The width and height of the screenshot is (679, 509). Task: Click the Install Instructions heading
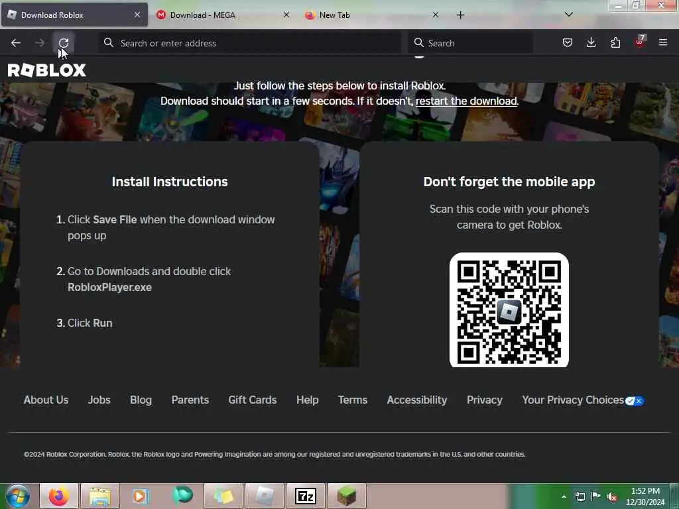[x=170, y=182]
